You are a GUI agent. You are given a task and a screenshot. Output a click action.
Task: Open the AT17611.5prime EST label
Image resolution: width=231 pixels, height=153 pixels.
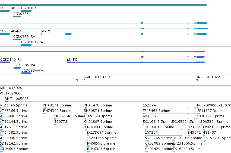point(14,127)
